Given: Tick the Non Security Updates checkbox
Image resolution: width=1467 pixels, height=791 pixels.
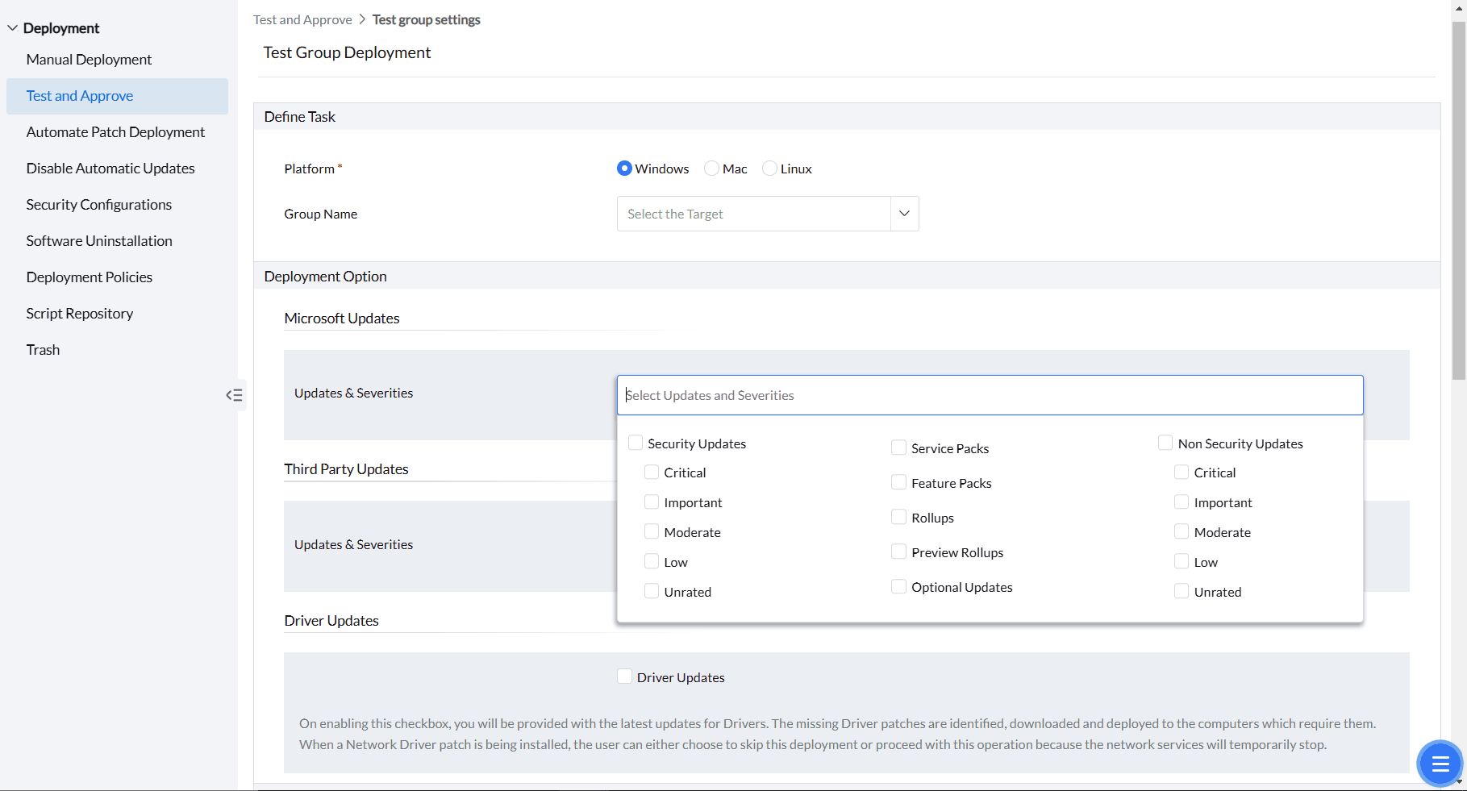Looking at the screenshot, I should click(1165, 443).
